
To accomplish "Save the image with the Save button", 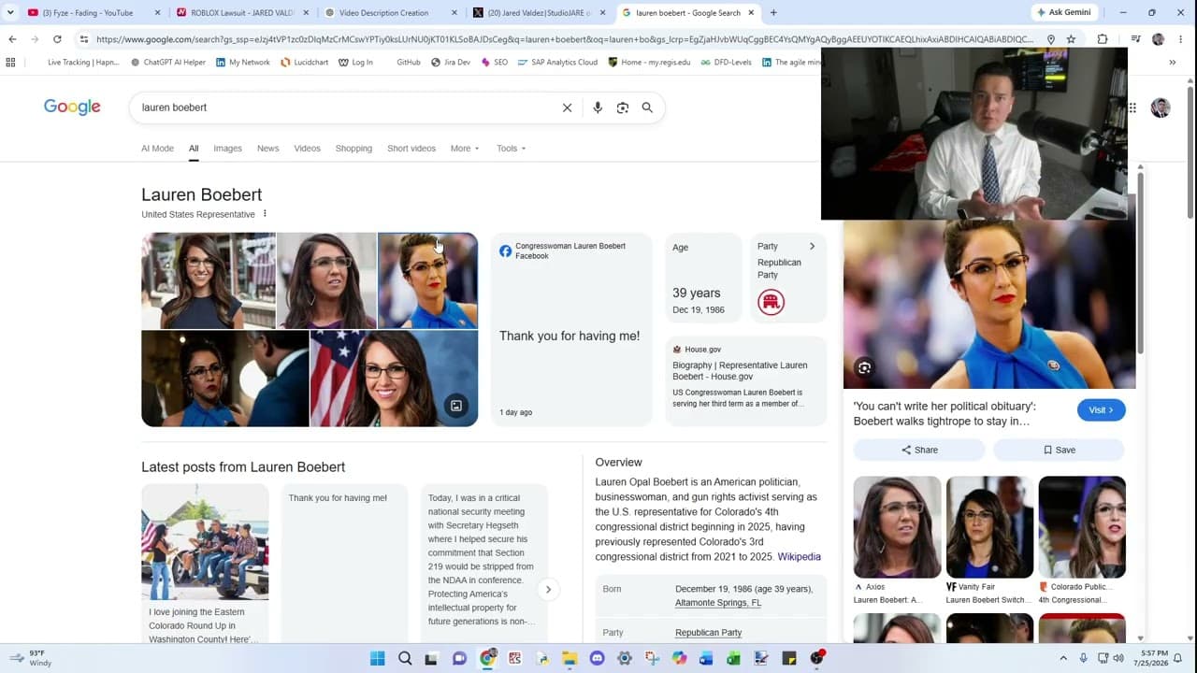I will point(1059,450).
